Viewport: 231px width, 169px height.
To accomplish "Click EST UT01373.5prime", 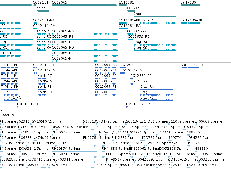I will pyautogui.click(x=184, y=130).
